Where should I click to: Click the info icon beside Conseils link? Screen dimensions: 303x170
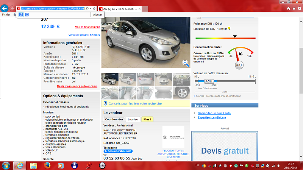105,103
